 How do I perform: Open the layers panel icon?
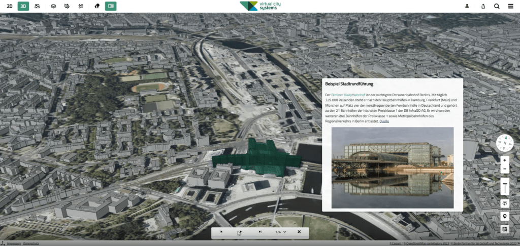pyautogui.click(x=53, y=6)
